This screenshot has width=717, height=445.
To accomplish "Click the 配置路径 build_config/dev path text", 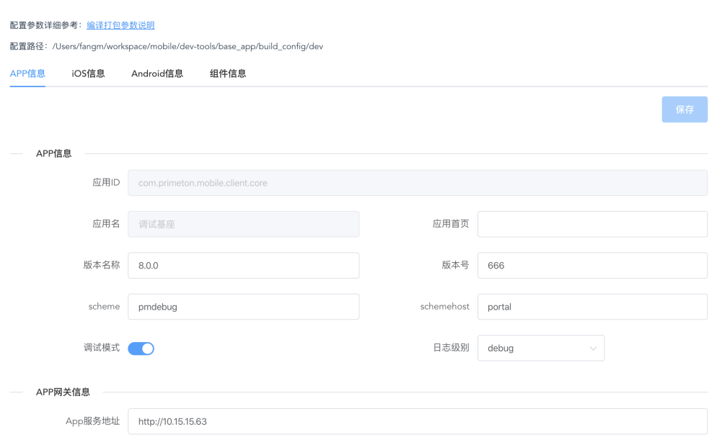I will 188,47.
